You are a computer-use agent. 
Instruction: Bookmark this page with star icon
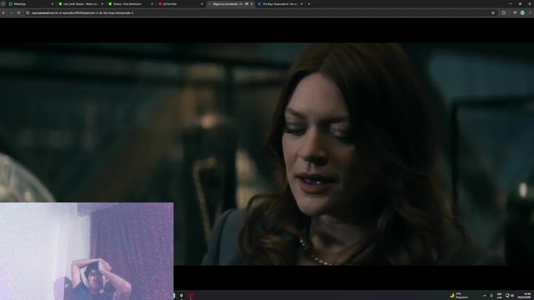[x=493, y=13]
